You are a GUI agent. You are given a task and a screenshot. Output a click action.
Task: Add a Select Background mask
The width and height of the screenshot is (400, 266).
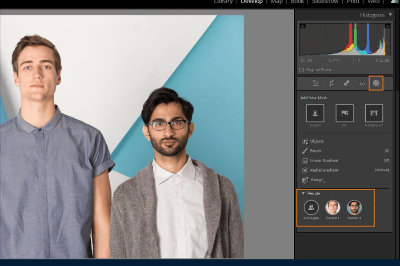pos(374,113)
